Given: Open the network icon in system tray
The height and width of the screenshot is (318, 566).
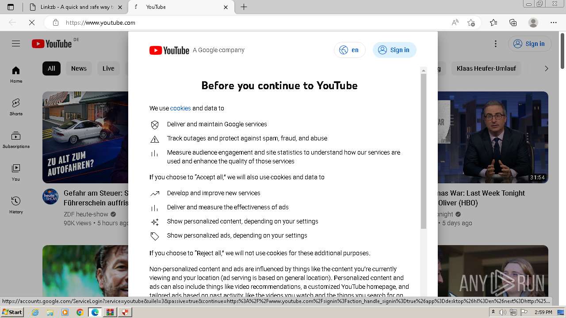Looking at the screenshot, I should (513, 312).
